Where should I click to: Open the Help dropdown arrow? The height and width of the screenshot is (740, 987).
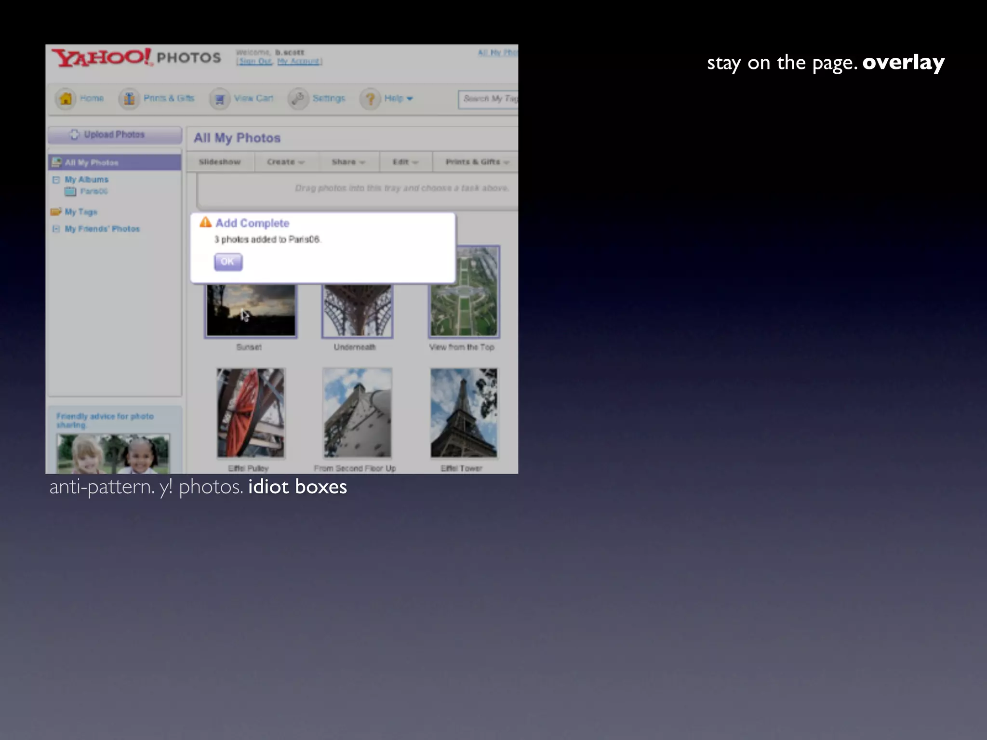coord(410,99)
